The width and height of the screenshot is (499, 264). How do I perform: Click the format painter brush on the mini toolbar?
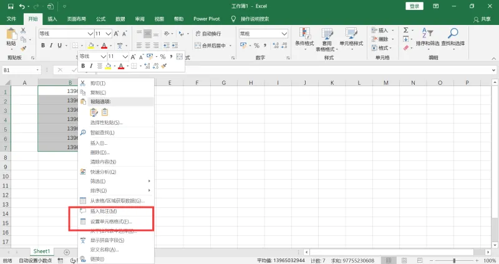click(164, 66)
